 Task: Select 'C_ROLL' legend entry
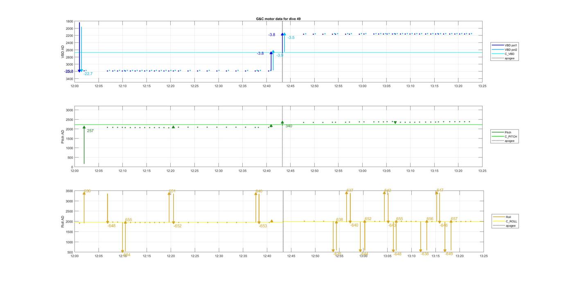511,221
